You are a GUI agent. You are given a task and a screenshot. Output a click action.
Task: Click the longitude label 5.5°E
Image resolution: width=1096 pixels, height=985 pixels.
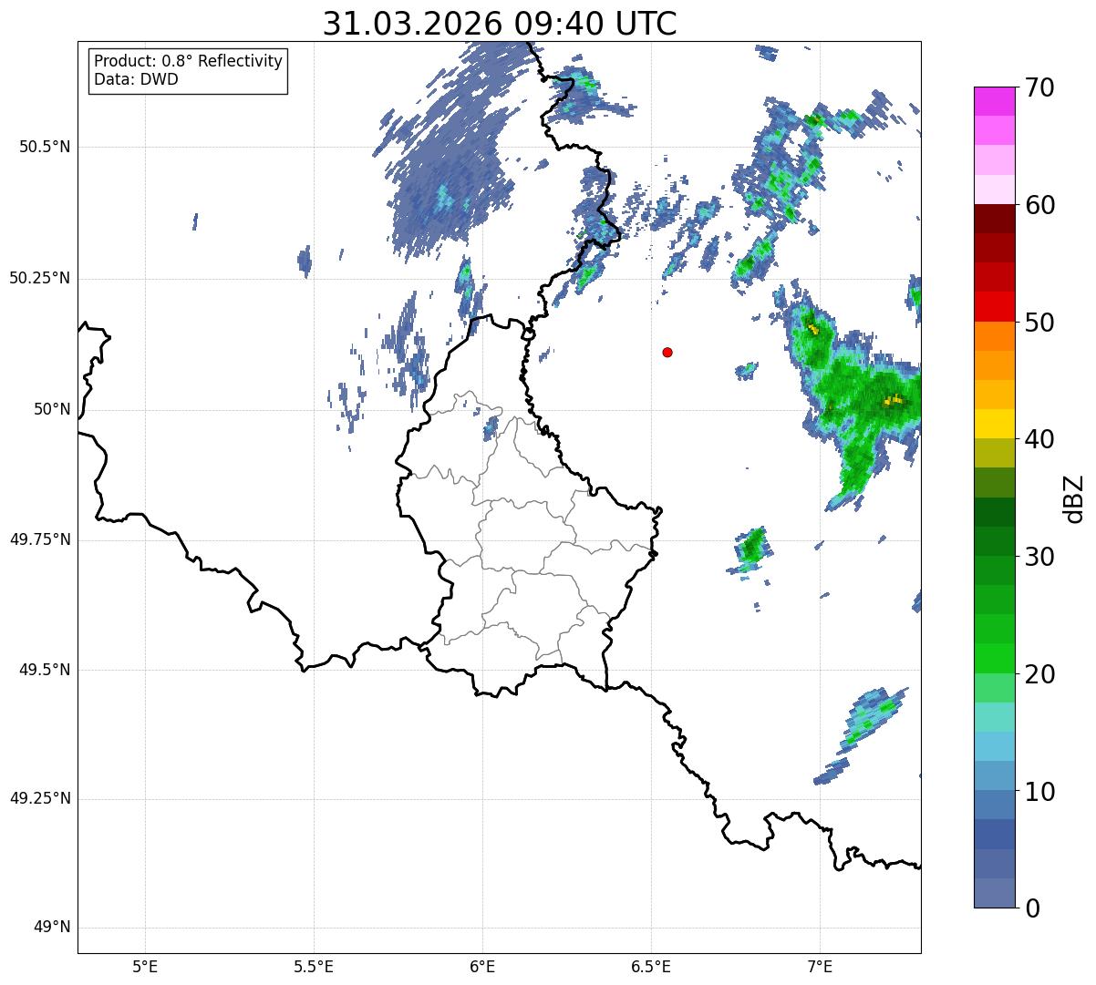[314, 966]
